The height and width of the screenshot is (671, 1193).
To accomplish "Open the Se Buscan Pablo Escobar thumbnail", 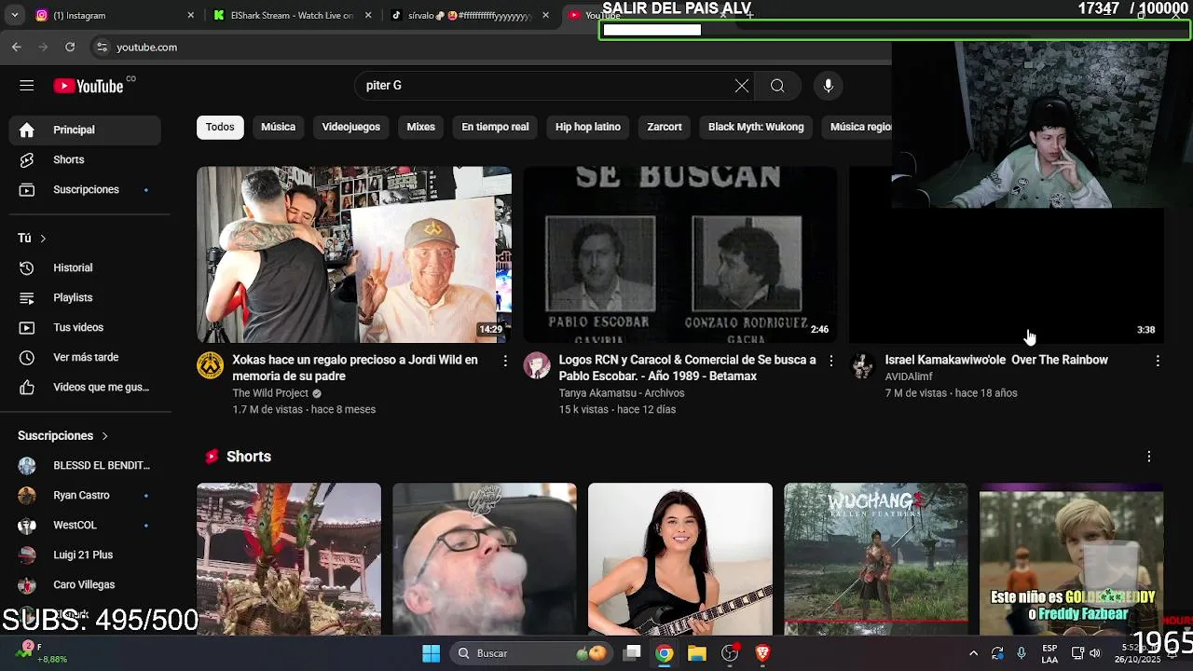I will [x=679, y=254].
